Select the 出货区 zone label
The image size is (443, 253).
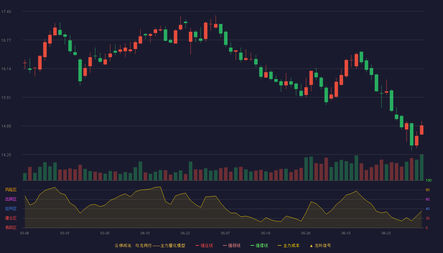[x=11, y=199]
